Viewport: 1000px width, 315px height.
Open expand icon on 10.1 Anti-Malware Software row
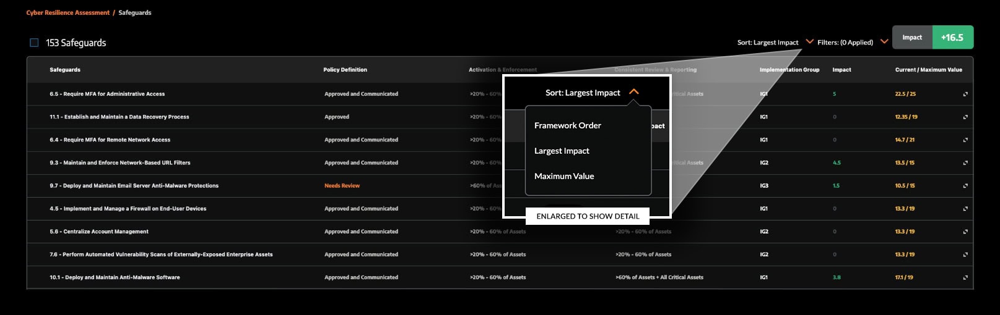coord(965,277)
